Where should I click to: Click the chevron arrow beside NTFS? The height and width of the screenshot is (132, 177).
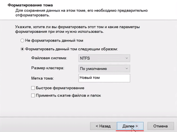pos(127,59)
